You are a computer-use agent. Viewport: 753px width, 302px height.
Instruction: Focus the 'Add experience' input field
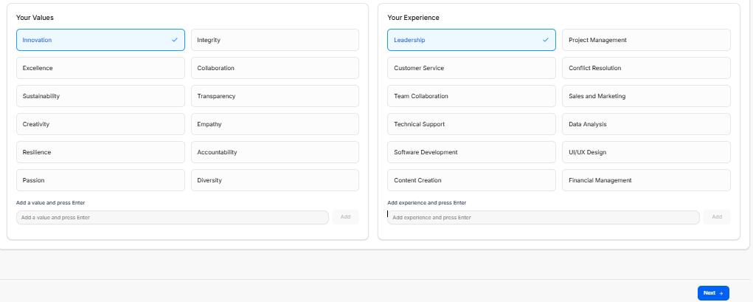pyautogui.click(x=544, y=217)
